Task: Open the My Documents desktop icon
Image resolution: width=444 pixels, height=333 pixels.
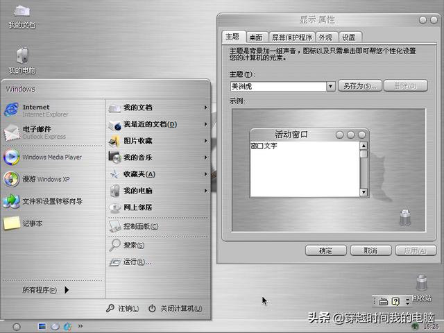Action: coord(22,17)
